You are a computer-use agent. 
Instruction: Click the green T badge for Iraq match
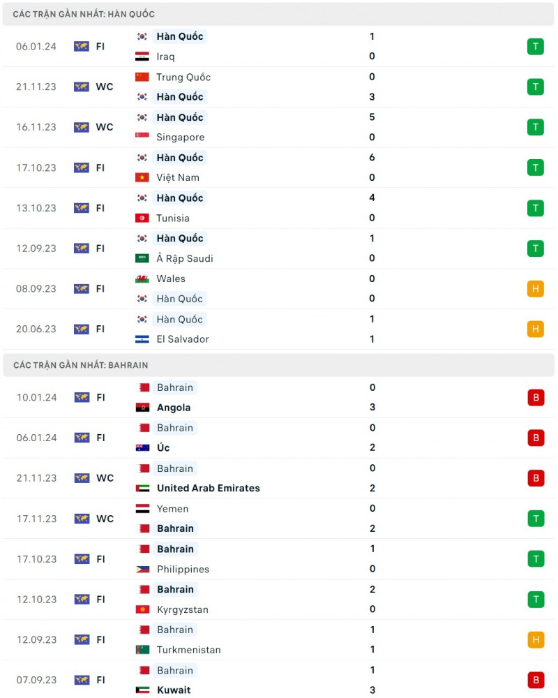pyautogui.click(x=535, y=47)
